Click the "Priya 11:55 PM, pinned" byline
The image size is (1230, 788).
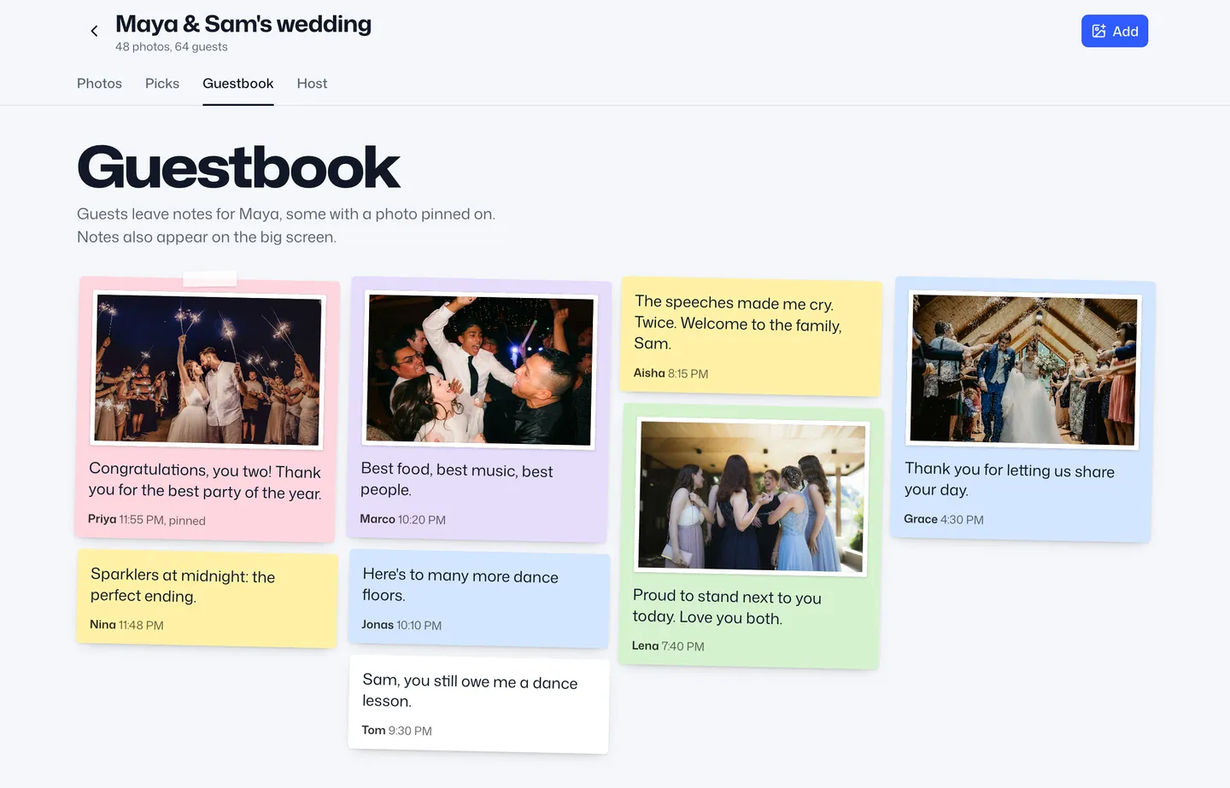coord(146,519)
